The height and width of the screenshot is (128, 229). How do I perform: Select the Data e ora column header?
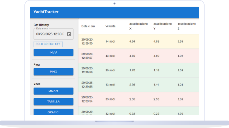click(88, 26)
